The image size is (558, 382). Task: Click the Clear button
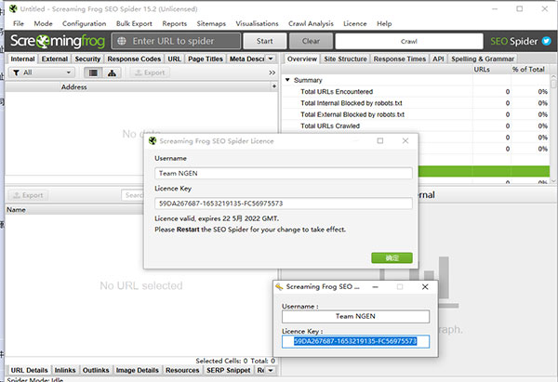click(311, 41)
